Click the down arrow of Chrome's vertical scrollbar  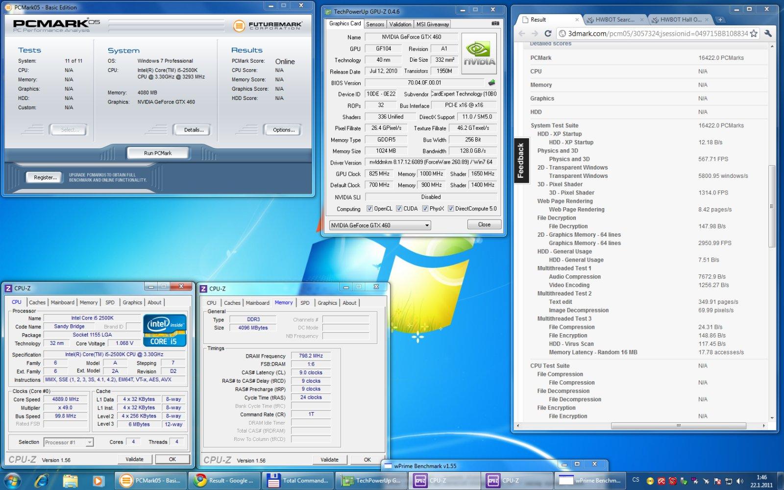[x=772, y=418]
